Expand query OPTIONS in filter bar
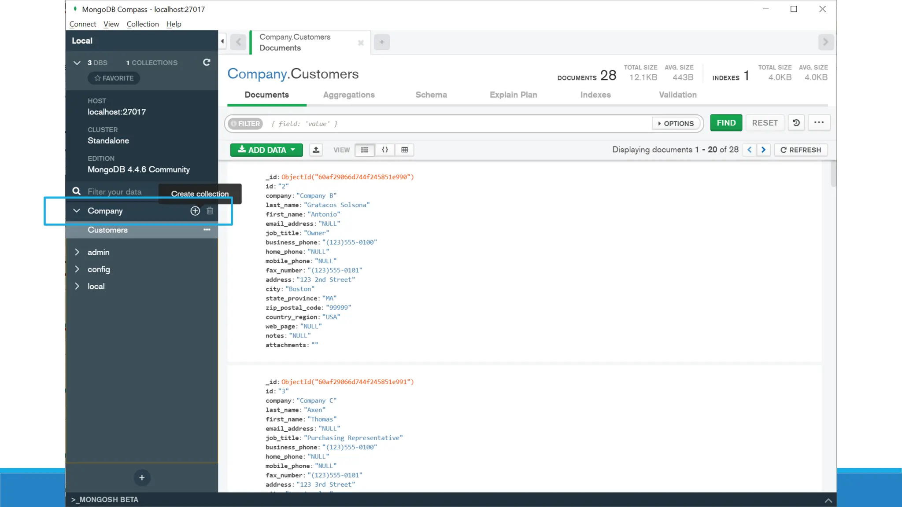 pyautogui.click(x=676, y=124)
